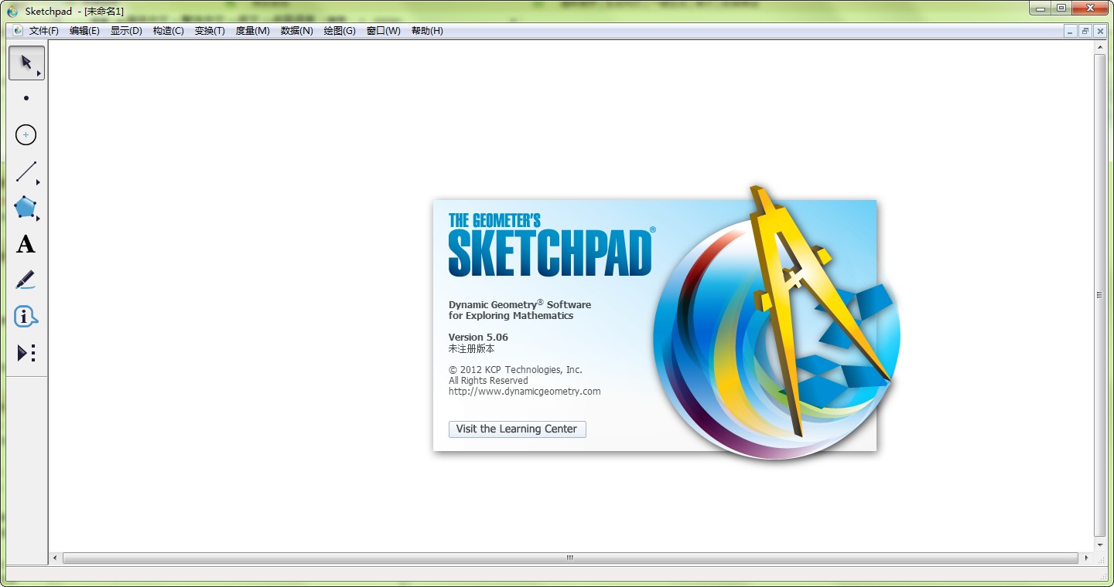Click the vertical scrollbar down arrow
1114x587 pixels.
tap(1100, 545)
